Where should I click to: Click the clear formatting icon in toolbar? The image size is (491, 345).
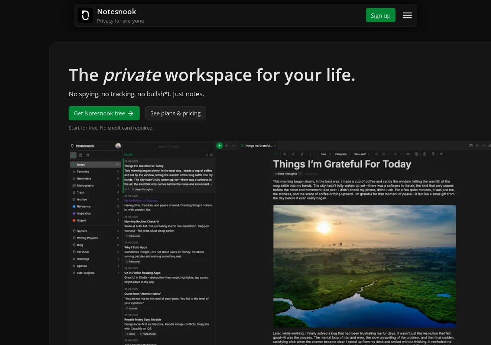pos(441,154)
